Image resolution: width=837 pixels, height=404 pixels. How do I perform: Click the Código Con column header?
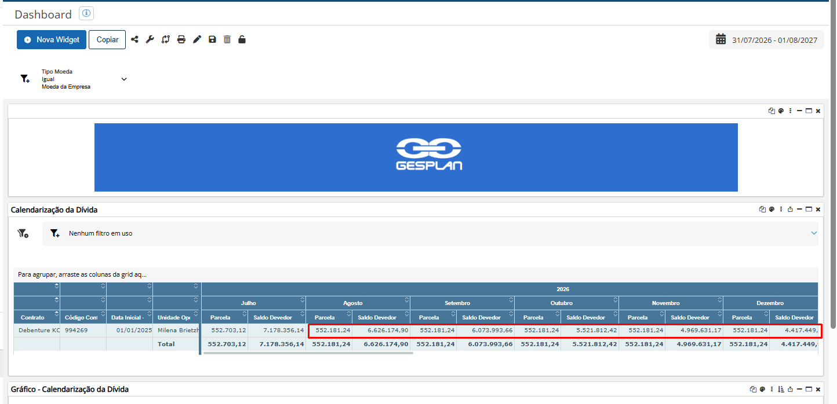point(83,317)
